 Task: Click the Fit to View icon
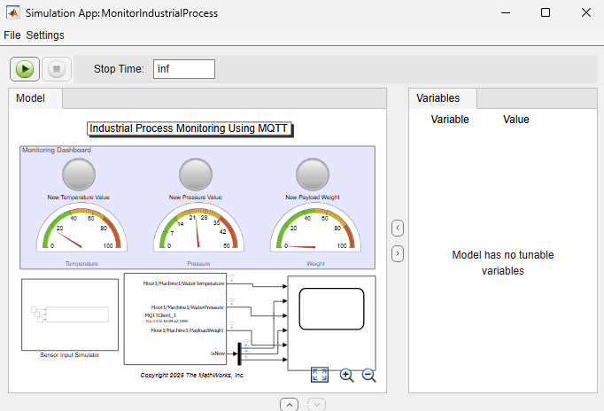click(320, 375)
